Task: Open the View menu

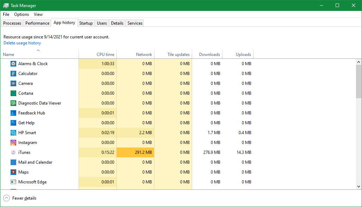Action: click(x=38, y=14)
